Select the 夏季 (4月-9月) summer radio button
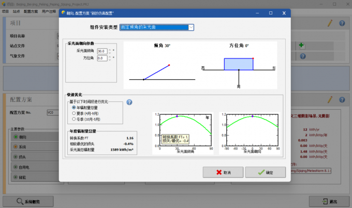This screenshot has height=208, width=352. 74,113
